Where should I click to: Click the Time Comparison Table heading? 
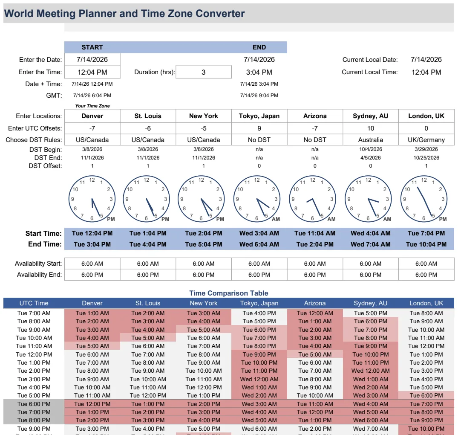pos(229,293)
